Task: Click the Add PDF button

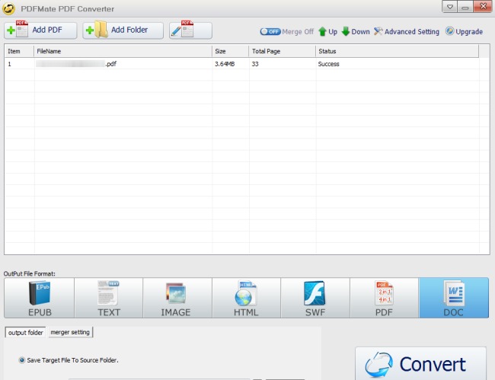Action: 40,30
